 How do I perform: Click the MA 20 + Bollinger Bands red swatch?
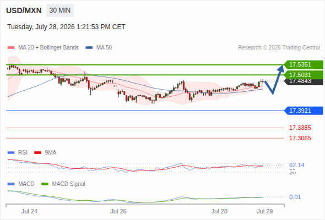[11, 48]
